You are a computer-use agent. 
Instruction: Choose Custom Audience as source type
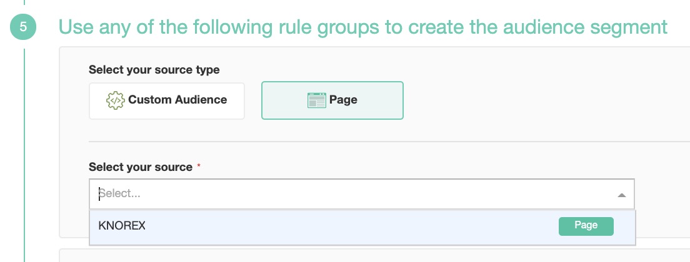(x=166, y=100)
